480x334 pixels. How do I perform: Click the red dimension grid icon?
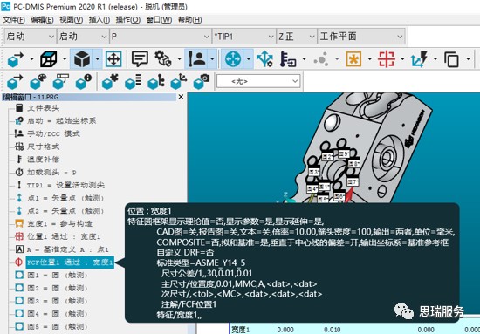tap(387, 58)
